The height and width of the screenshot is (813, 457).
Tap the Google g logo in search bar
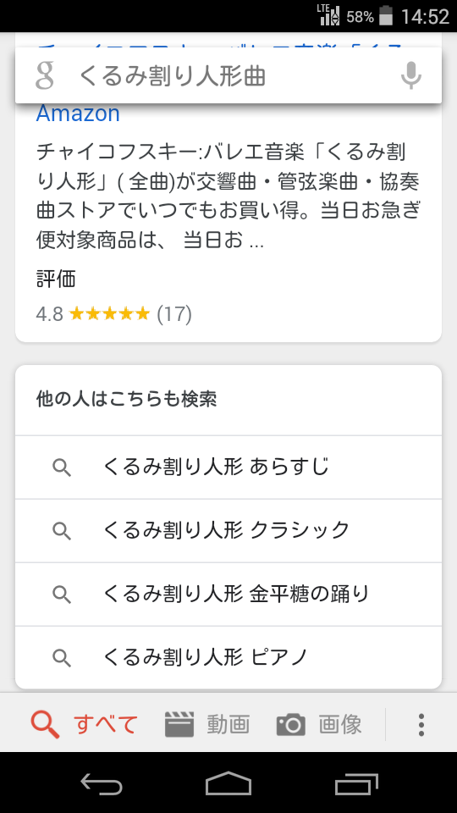click(x=45, y=75)
